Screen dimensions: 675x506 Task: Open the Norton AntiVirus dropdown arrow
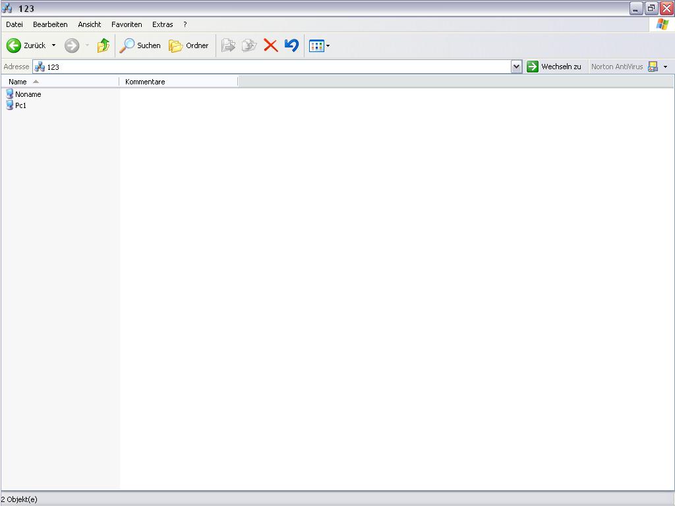(666, 67)
